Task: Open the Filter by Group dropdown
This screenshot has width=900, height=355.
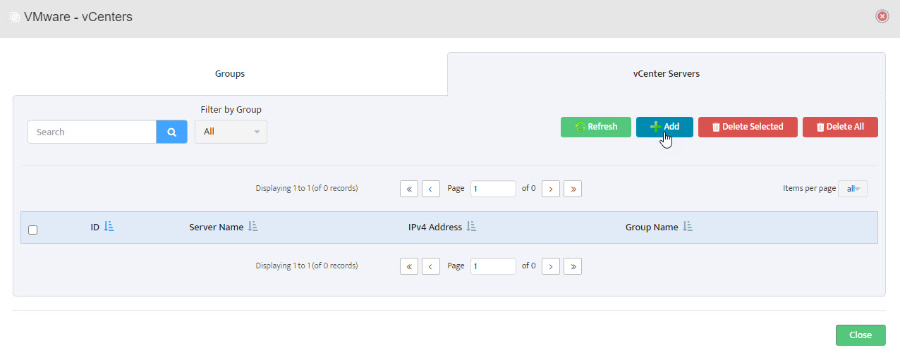Action: tap(231, 132)
